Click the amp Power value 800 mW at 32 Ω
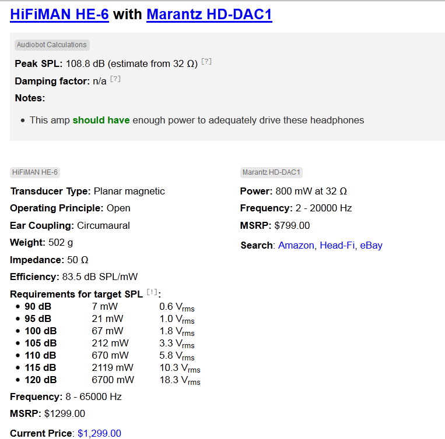Image resolution: width=445 pixels, height=439 pixels. (x=311, y=191)
